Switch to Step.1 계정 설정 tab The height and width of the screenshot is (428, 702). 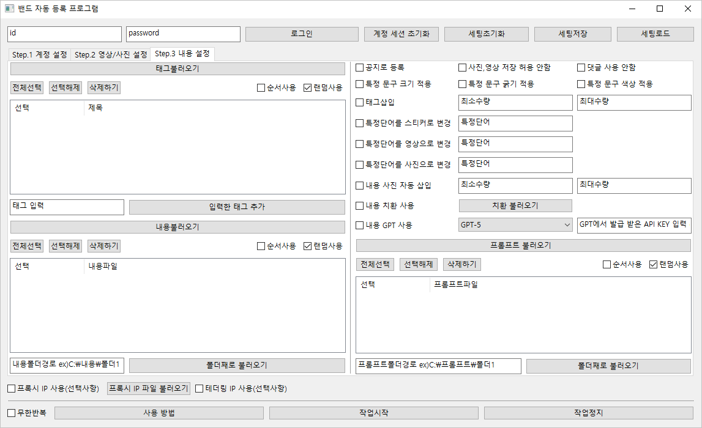40,54
